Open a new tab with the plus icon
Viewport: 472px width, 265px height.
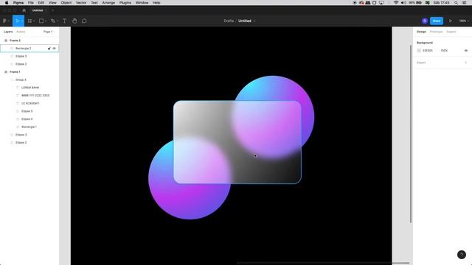point(52,10)
